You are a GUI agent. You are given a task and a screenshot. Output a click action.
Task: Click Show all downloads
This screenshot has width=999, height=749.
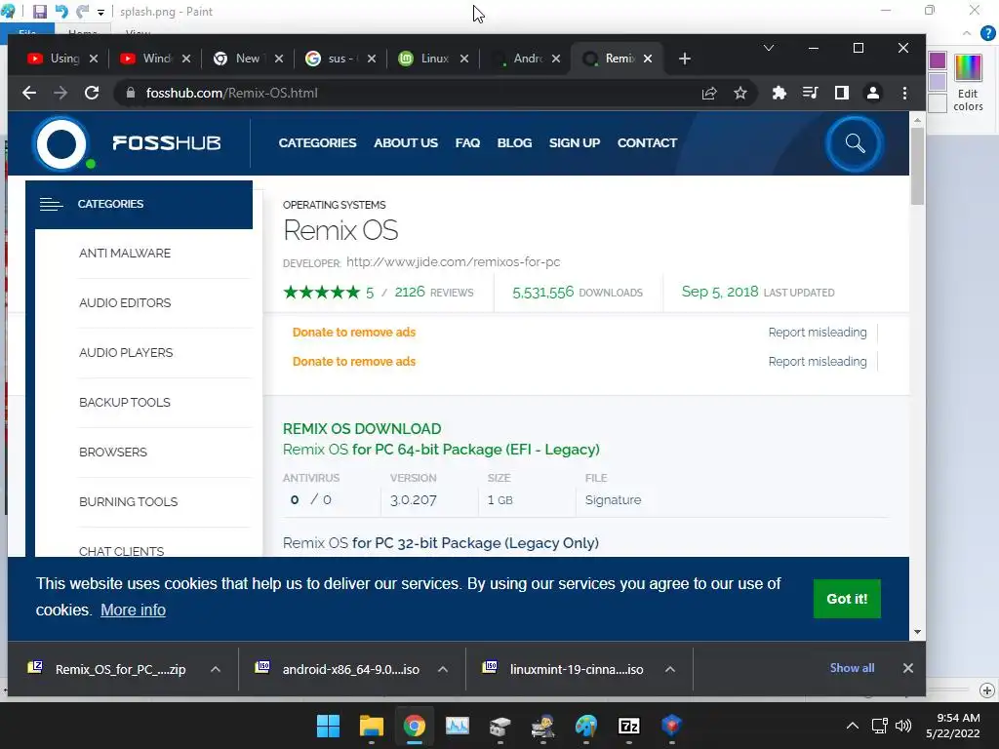pos(852,668)
